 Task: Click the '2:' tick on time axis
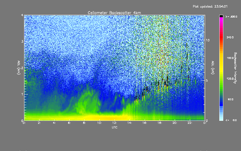pyautogui.click(x=39, y=123)
